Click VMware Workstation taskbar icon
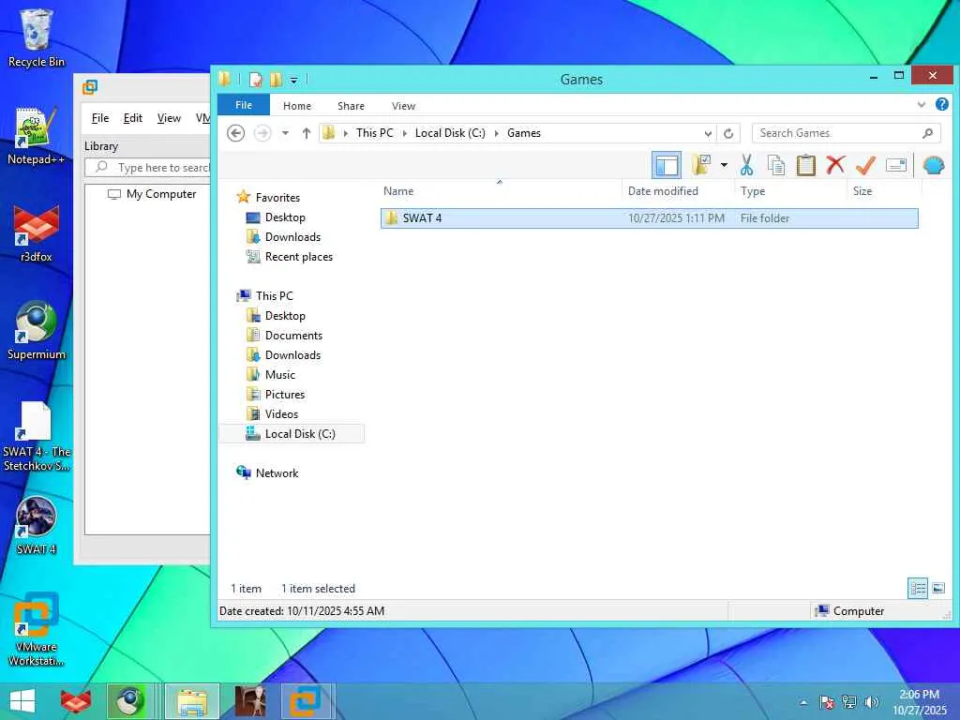This screenshot has height=720, width=960. 307,701
